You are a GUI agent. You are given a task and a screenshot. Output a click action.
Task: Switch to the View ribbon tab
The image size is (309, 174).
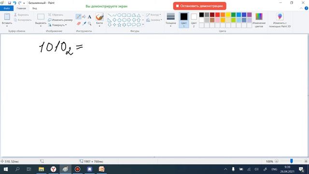35,8
